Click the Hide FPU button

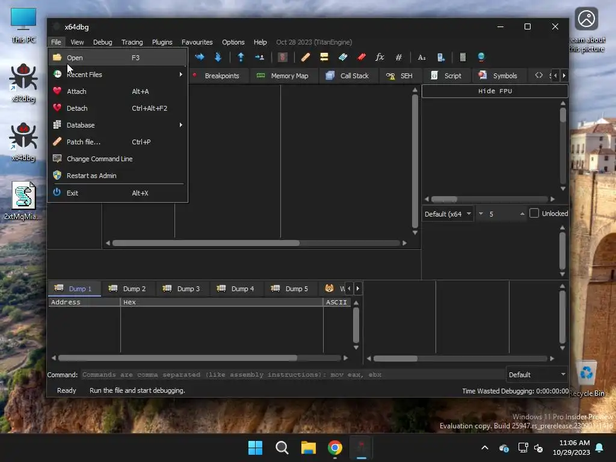(x=494, y=91)
